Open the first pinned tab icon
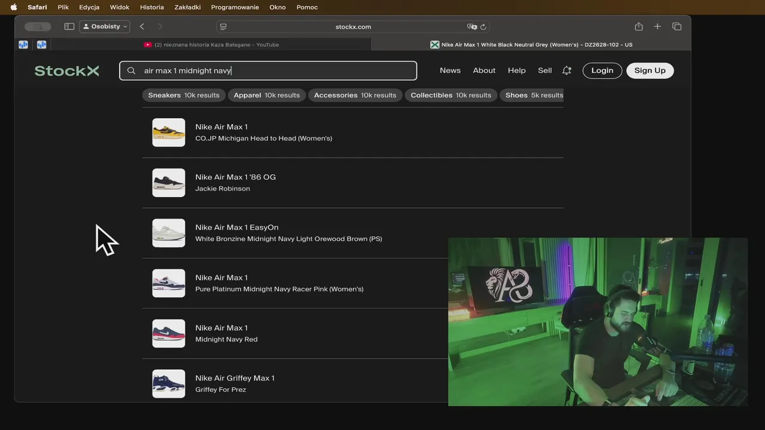The height and width of the screenshot is (430, 765). coord(23,44)
